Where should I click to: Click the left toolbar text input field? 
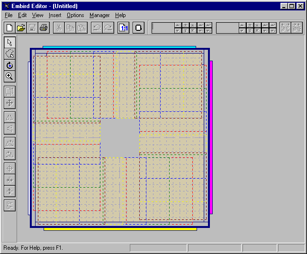click(x=163, y=28)
